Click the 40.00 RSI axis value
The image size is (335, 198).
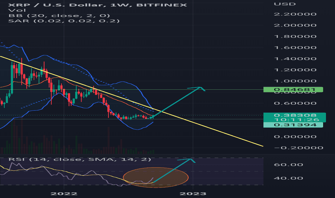pos(288,178)
